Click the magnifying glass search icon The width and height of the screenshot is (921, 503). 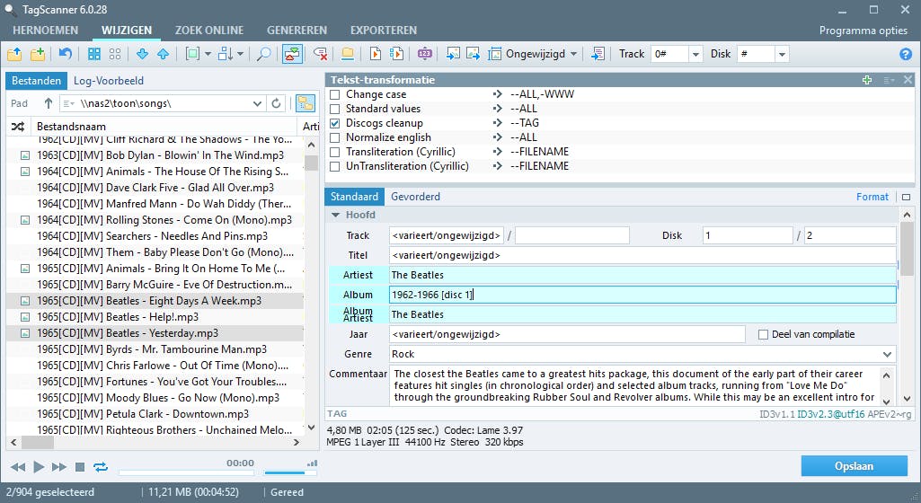click(x=264, y=54)
